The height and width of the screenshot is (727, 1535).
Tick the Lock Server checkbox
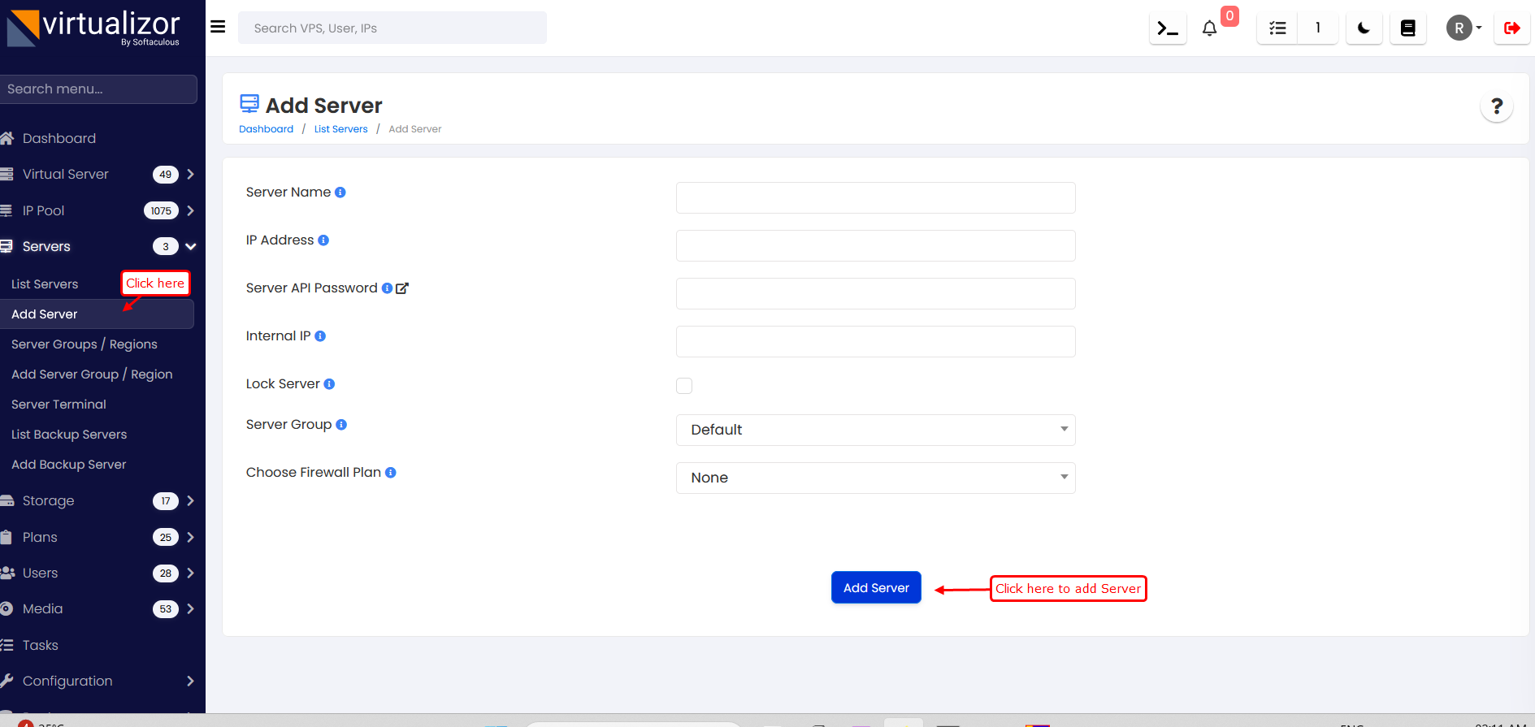pyautogui.click(x=684, y=386)
